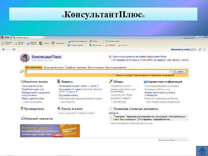Open Путеводители from the toolbar
Viewport: 208px width, 156px height.
(x=58, y=43)
